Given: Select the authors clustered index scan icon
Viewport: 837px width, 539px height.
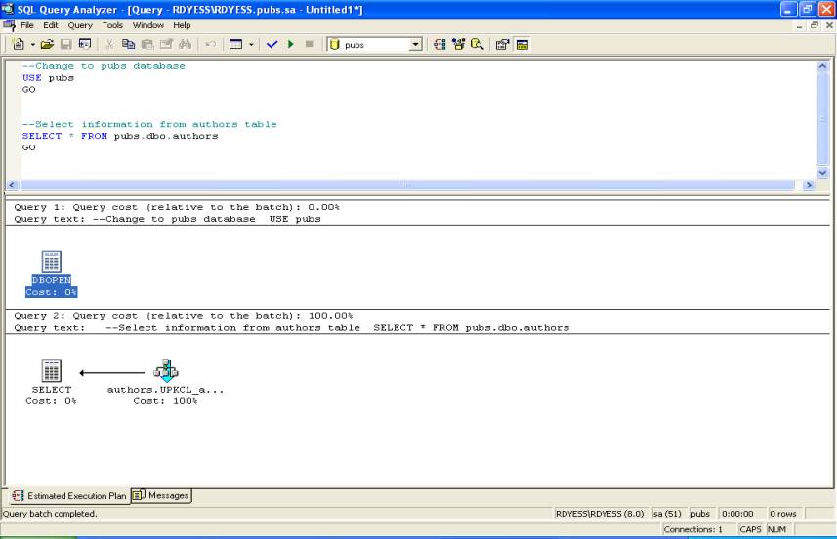Looking at the screenshot, I should (166, 370).
